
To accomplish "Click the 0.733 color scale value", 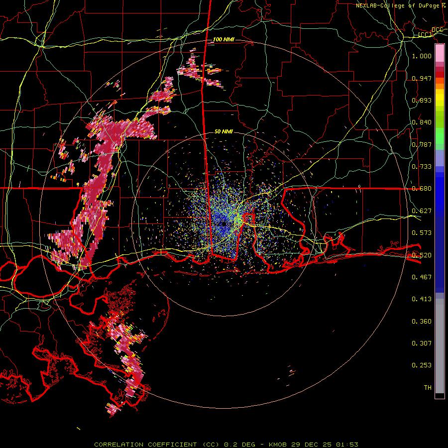I will click(x=422, y=167).
